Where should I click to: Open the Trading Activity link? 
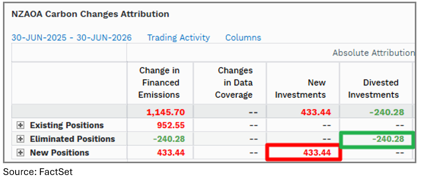178,38
